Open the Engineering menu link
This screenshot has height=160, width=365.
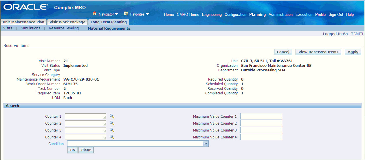pyautogui.click(x=212, y=14)
